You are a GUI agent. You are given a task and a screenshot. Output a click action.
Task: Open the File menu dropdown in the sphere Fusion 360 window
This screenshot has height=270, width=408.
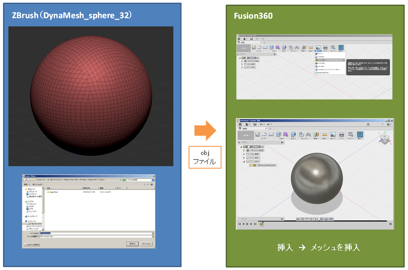247,125
